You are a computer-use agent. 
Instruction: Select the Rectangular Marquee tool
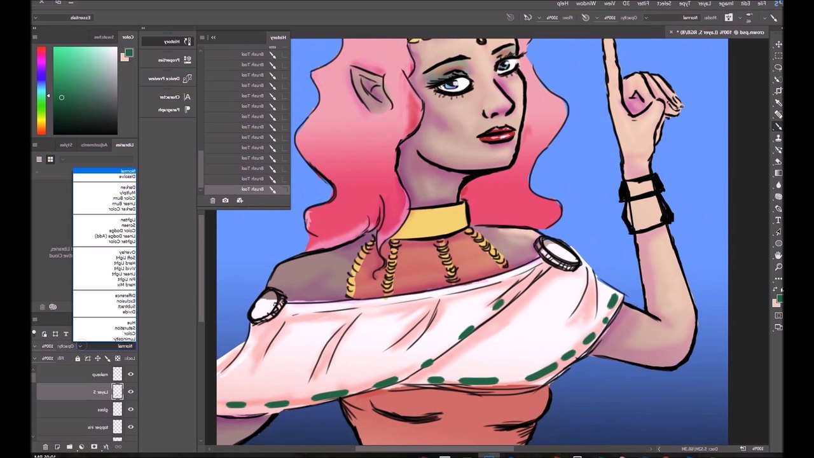coord(778,55)
